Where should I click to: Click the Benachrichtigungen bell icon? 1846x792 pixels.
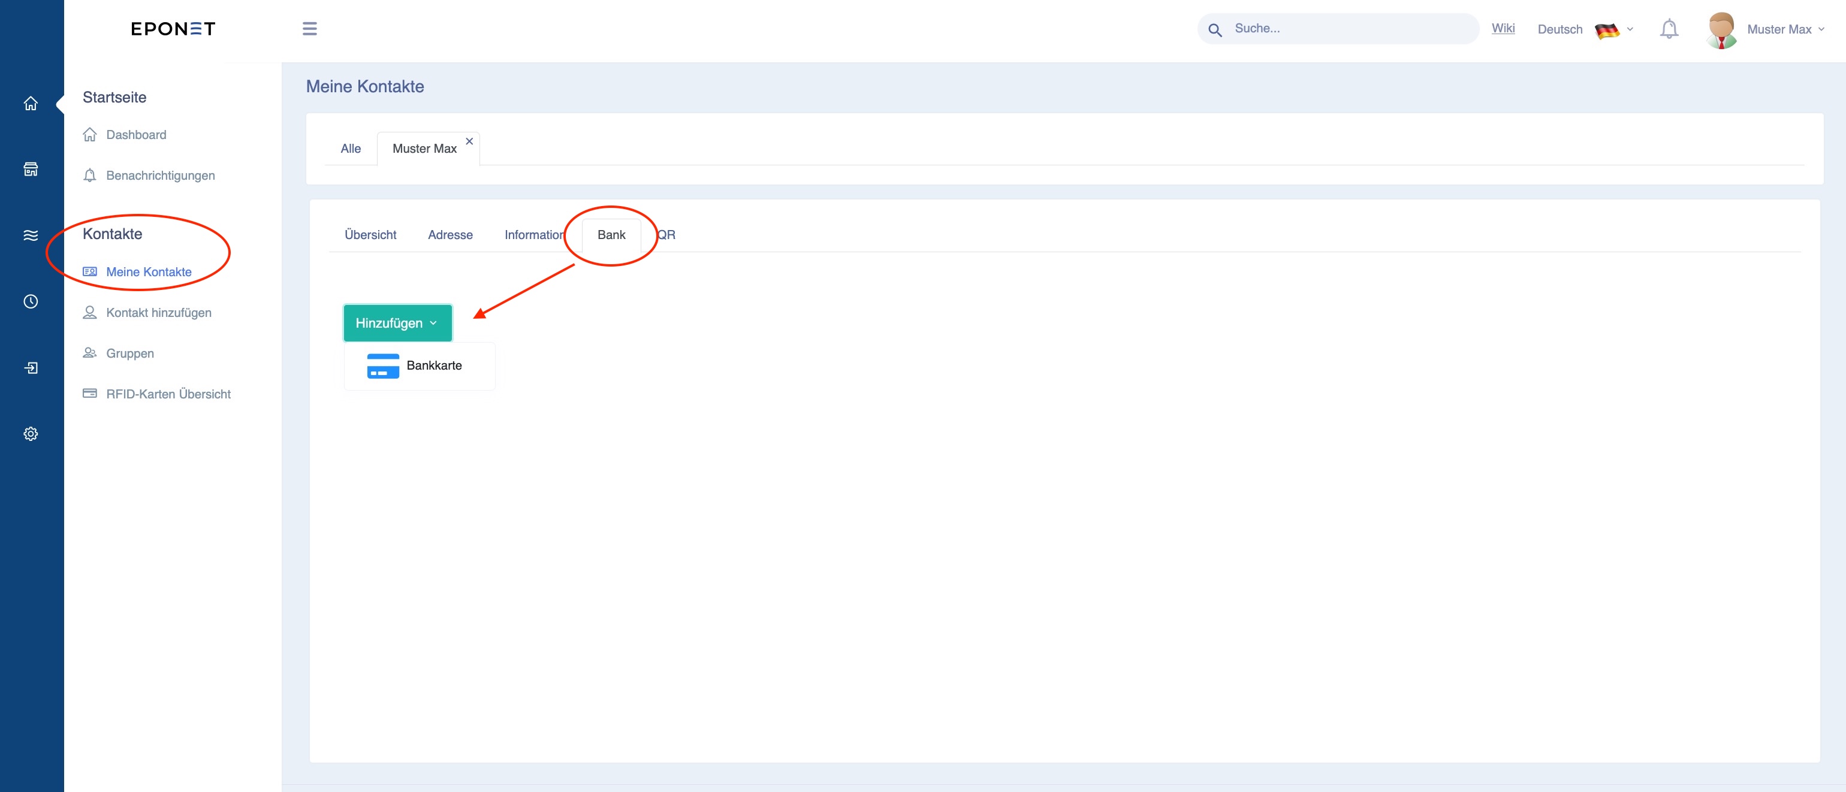coord(89,176)
